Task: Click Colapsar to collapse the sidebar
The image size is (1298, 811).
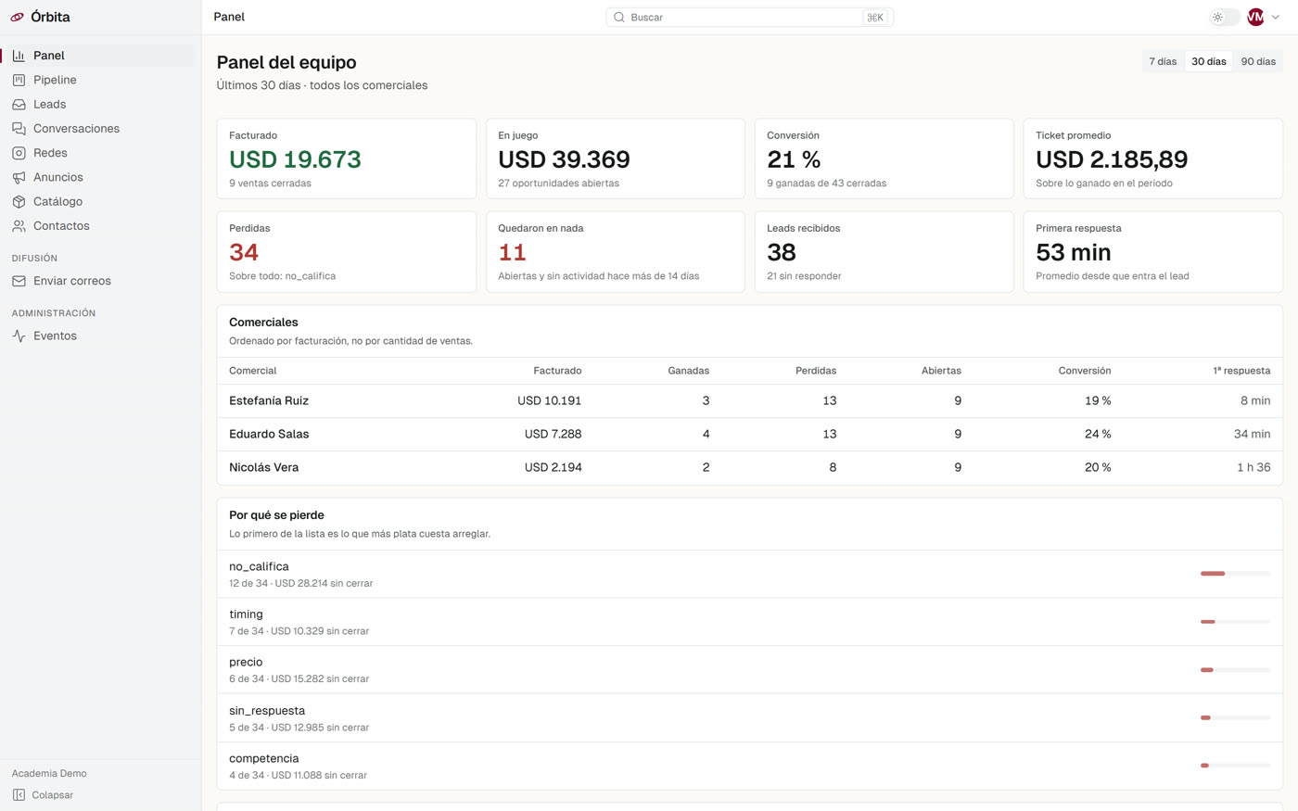Action: click(x=53, y=794)
